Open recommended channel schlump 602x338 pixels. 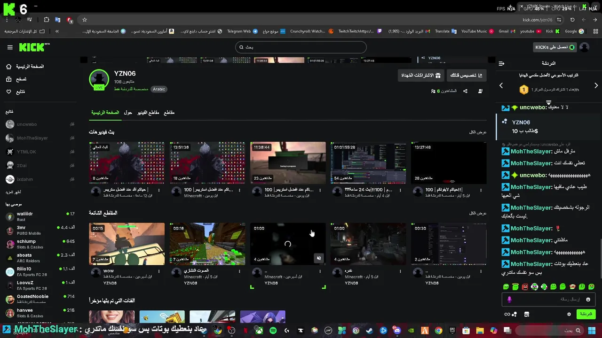pyautogui.click(x=40, y=244)
